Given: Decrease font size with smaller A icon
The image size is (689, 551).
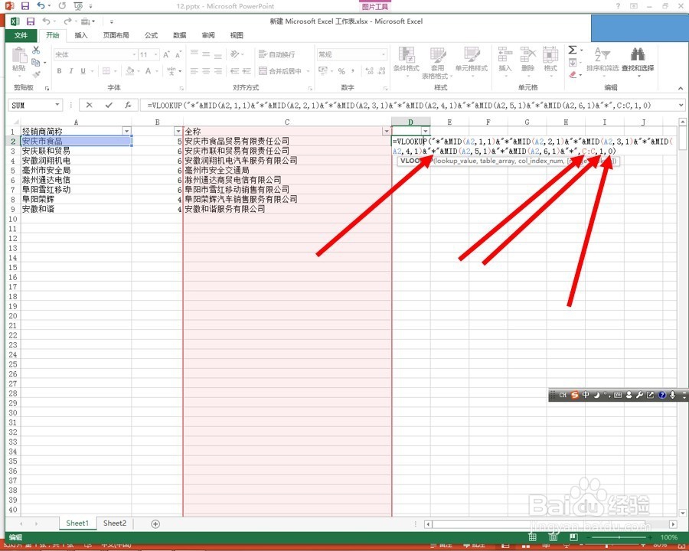Looking at the screenshot, I should click(x=178, y=54).
